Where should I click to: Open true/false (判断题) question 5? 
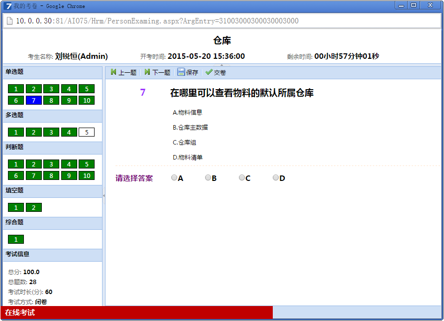pos(87,164)
